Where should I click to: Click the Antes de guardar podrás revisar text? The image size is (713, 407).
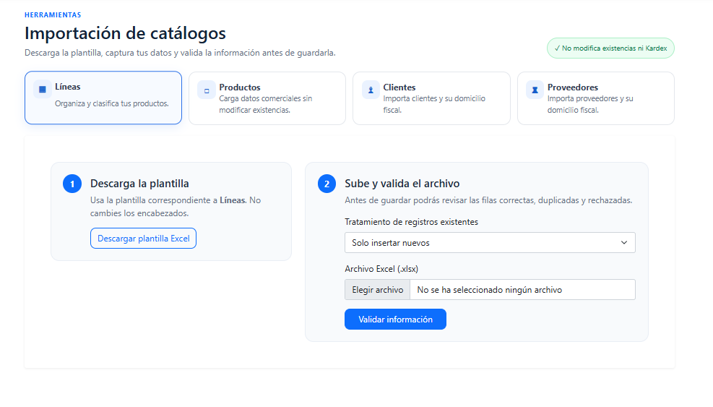[x=488, y=200]
